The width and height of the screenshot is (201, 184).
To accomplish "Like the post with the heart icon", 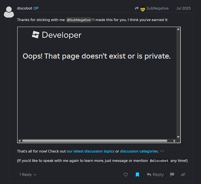I will point(126,174).
